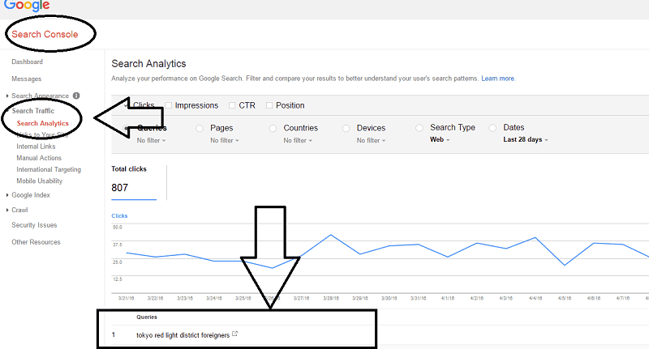Choose the Devices radio button
The width and height of the screenshot is (649, 349).
point(346,128)
